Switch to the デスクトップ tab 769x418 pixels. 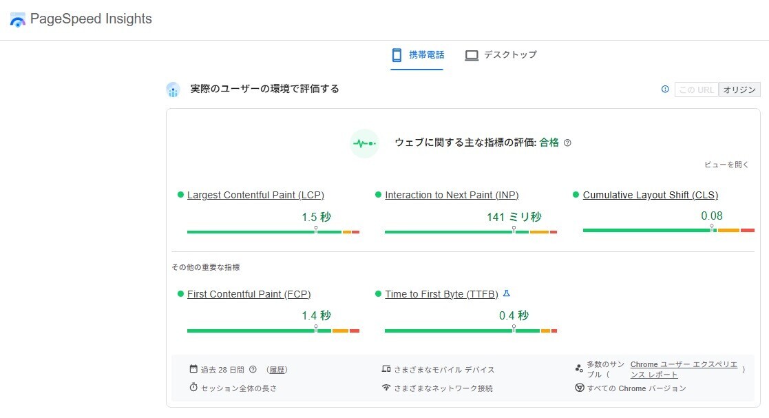point(501,56)
